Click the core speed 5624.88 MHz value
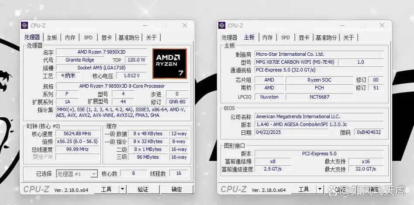 77,134
